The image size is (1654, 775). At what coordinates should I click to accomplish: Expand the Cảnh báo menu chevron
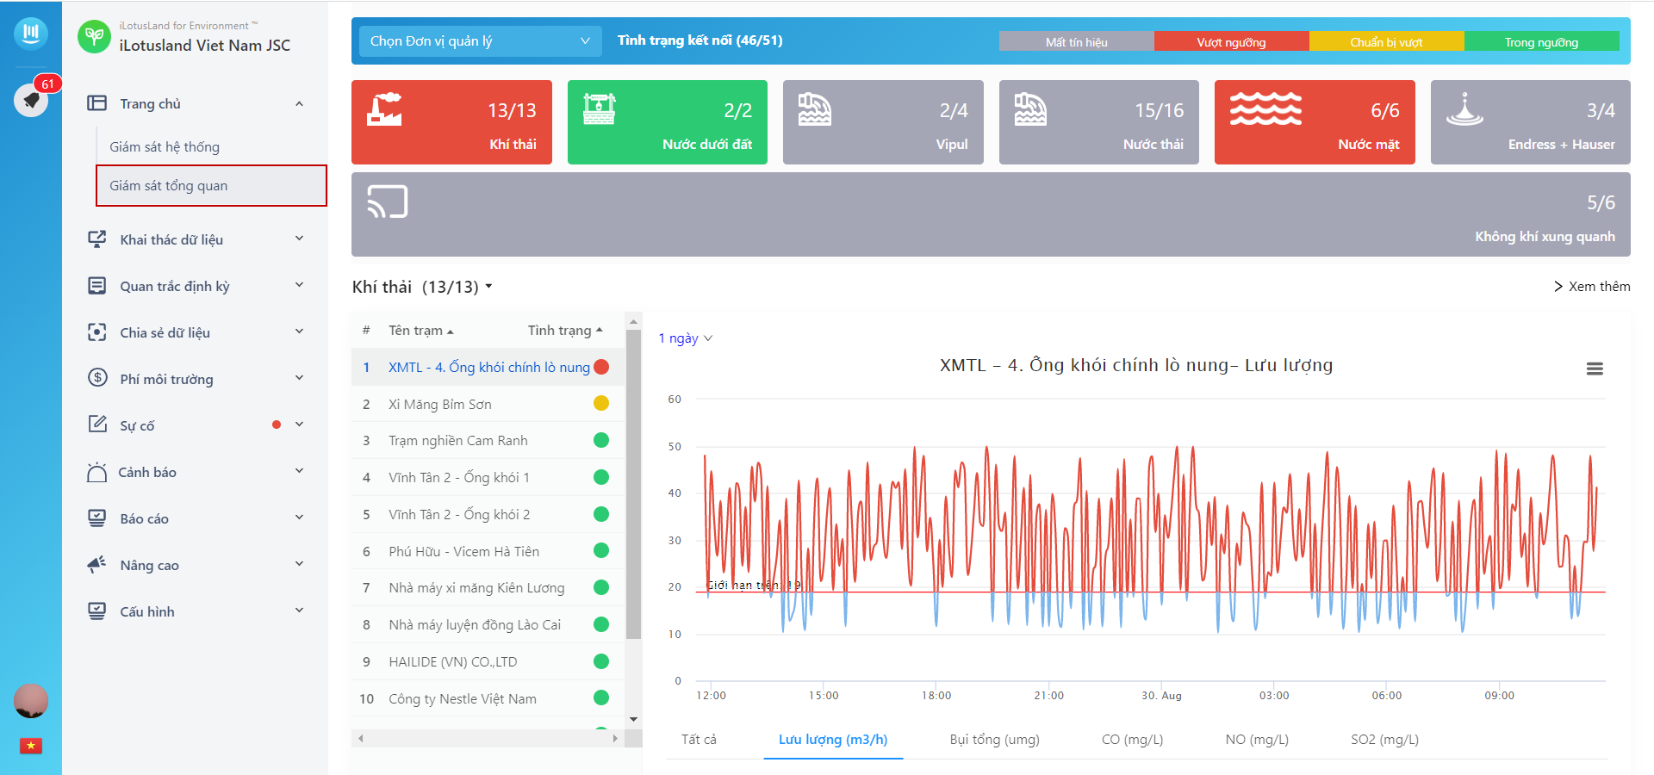click(x=299, y=471)
